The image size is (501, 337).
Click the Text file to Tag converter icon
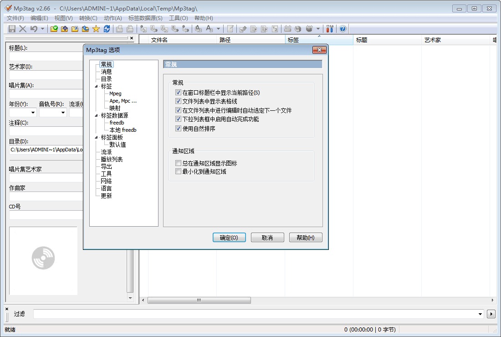pos(175,29)
